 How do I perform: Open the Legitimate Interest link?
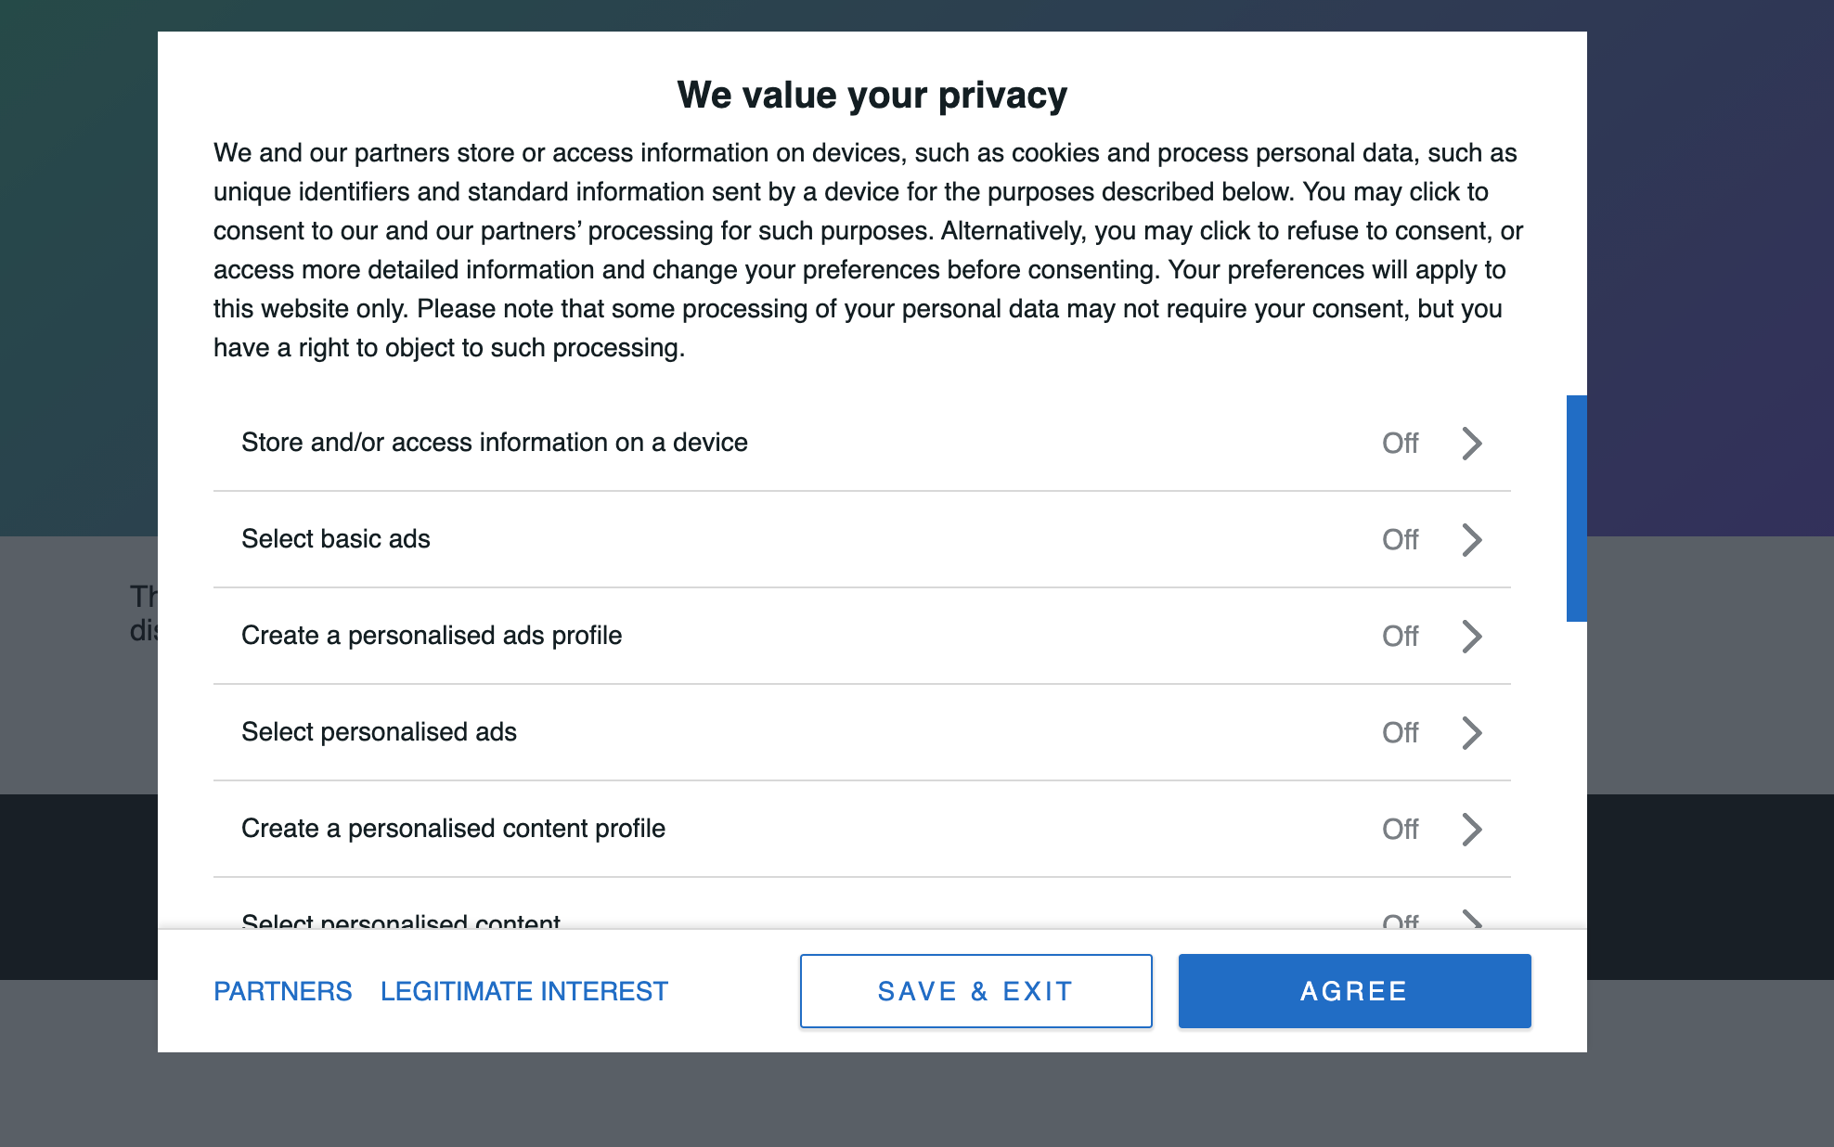pos(524,991)
